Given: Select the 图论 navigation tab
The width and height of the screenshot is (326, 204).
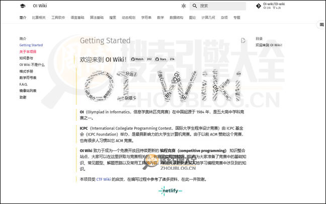Looking at the screenshot, I should [x=192, y=18].
